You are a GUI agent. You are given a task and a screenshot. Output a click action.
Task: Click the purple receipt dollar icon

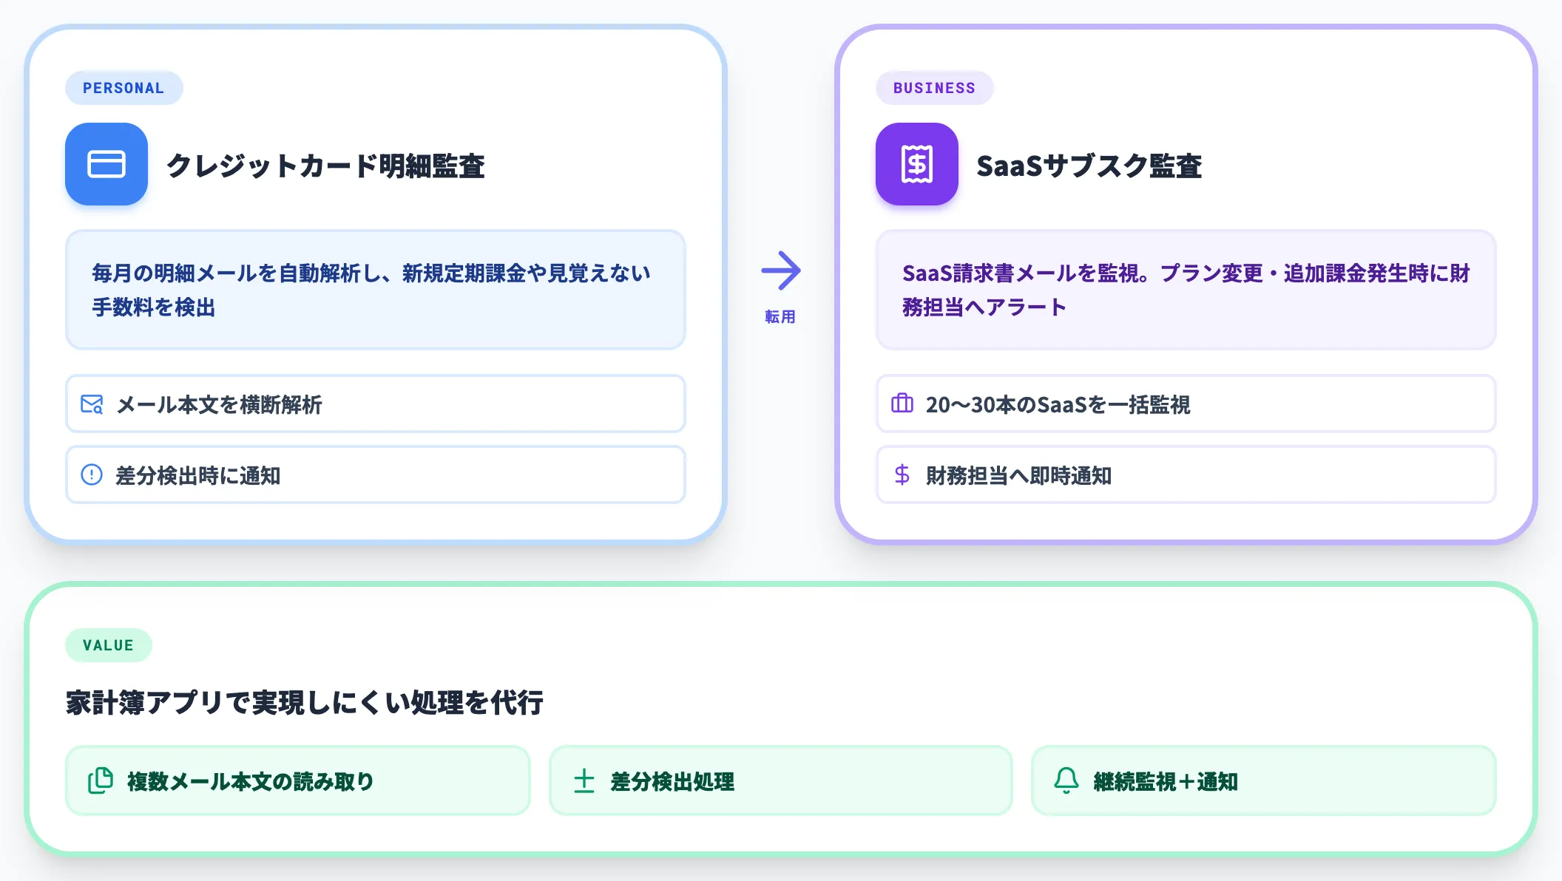point(917,164)
